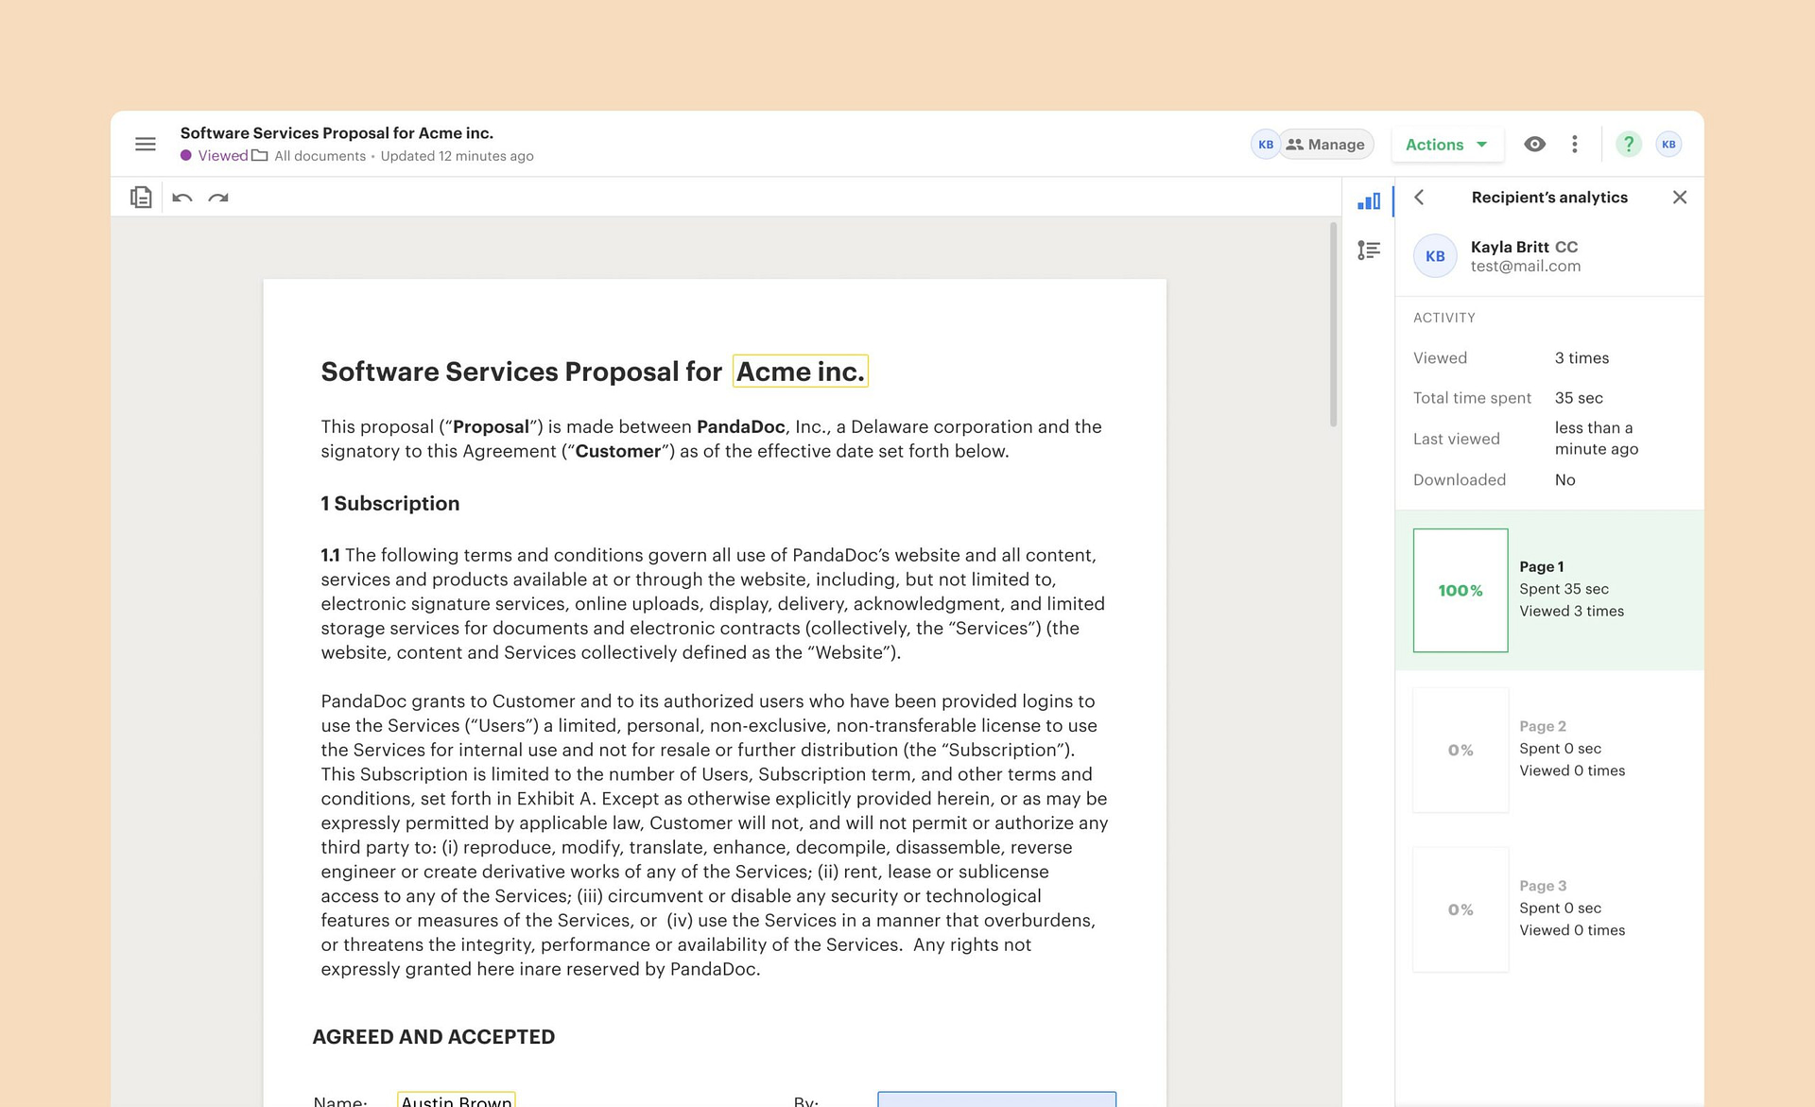Toggle document preview with the eye icon
This screenshot has width=1815, height=1107.
[1535, 144]
